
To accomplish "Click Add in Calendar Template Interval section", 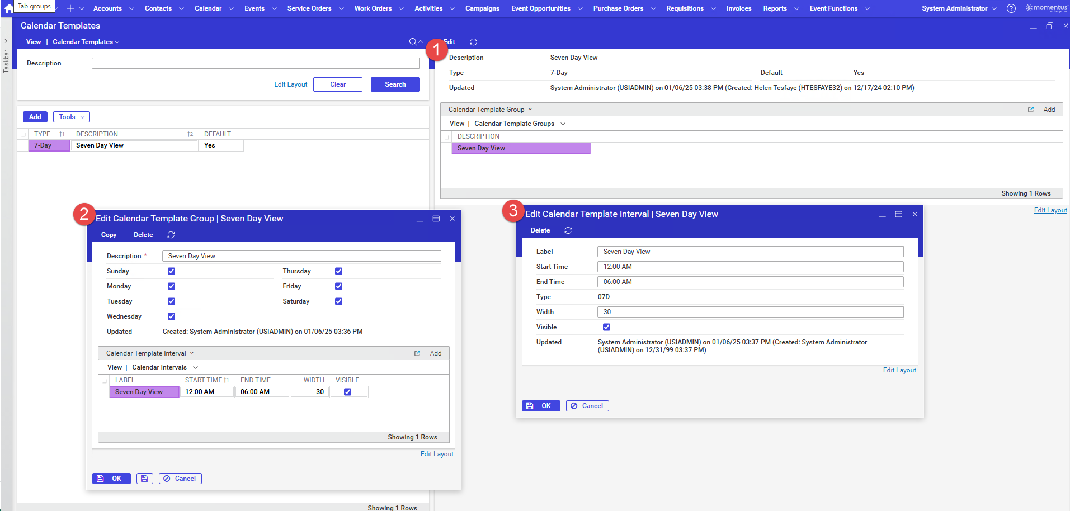I will coord(436,353).
